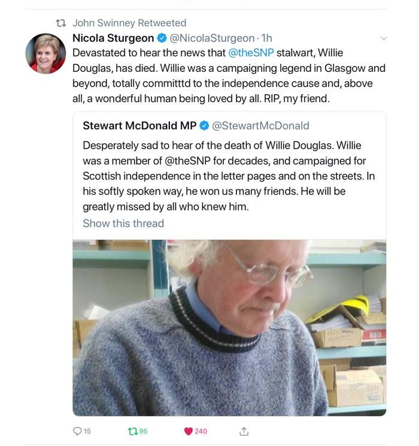Click the 240 likes count

coord(201,431)
